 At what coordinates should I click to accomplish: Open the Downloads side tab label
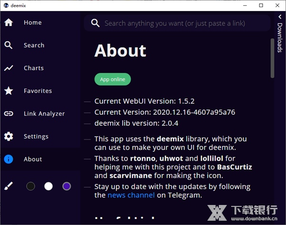pos(280,38)
